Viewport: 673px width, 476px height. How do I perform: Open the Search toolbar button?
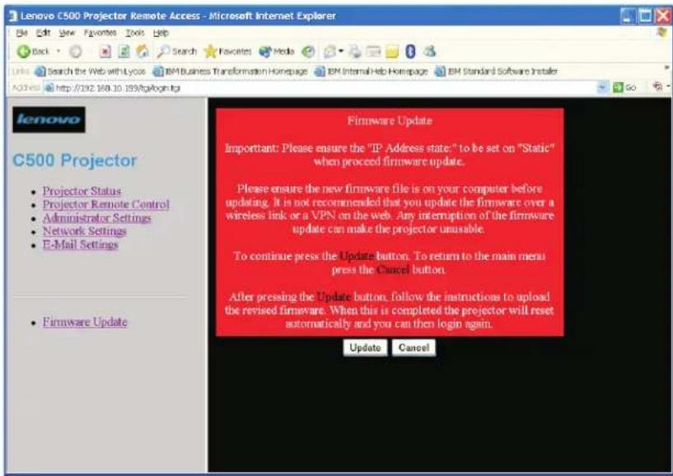(x=176, y=52)
